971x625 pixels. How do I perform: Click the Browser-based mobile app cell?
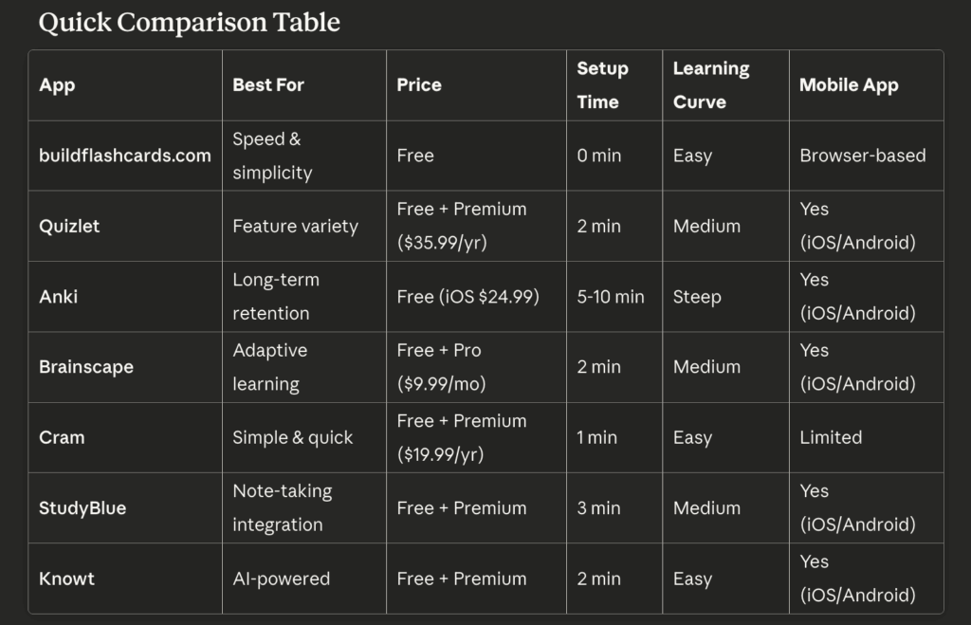[863, 156]
